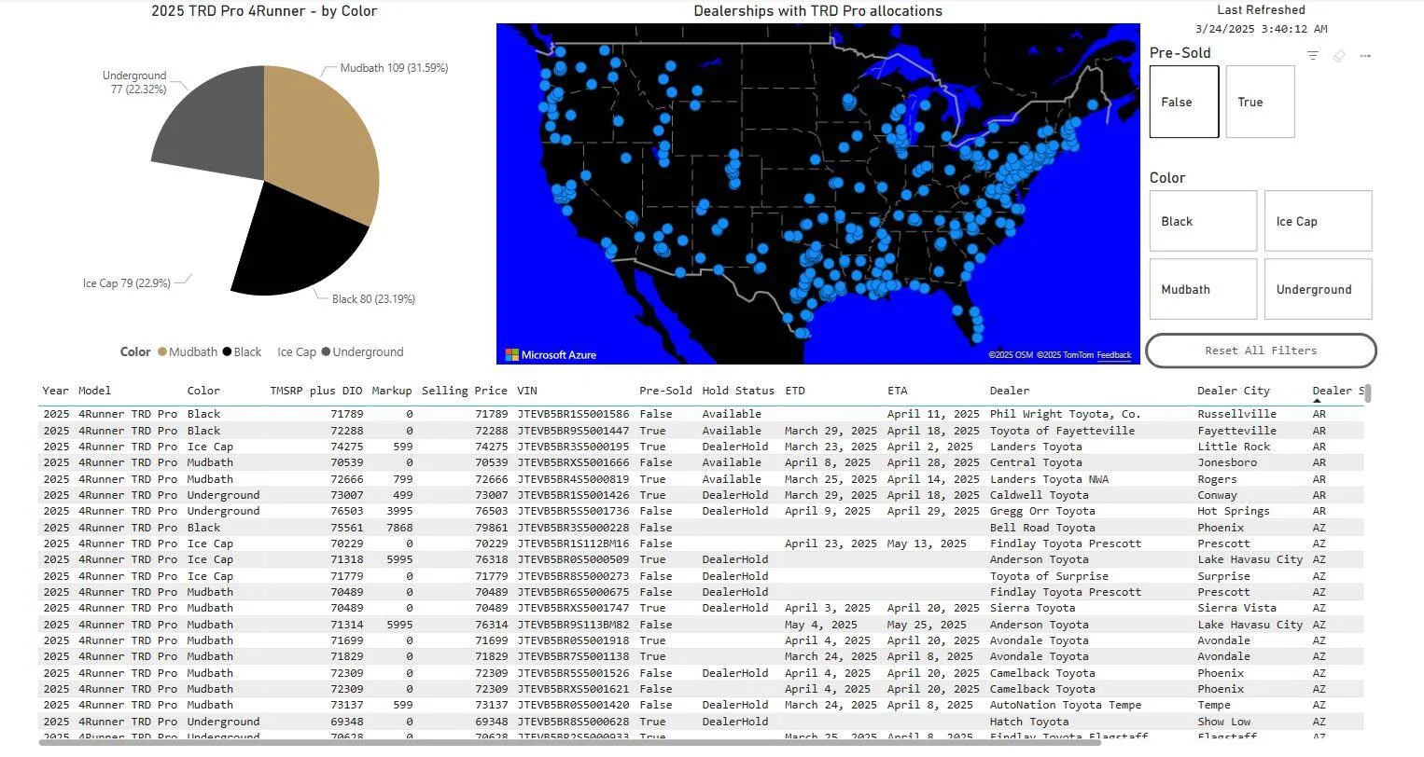Click the '2025 TRD Pro 4Runner - by Color' title
Viewport: 1424px width, 757px height.
264,11
